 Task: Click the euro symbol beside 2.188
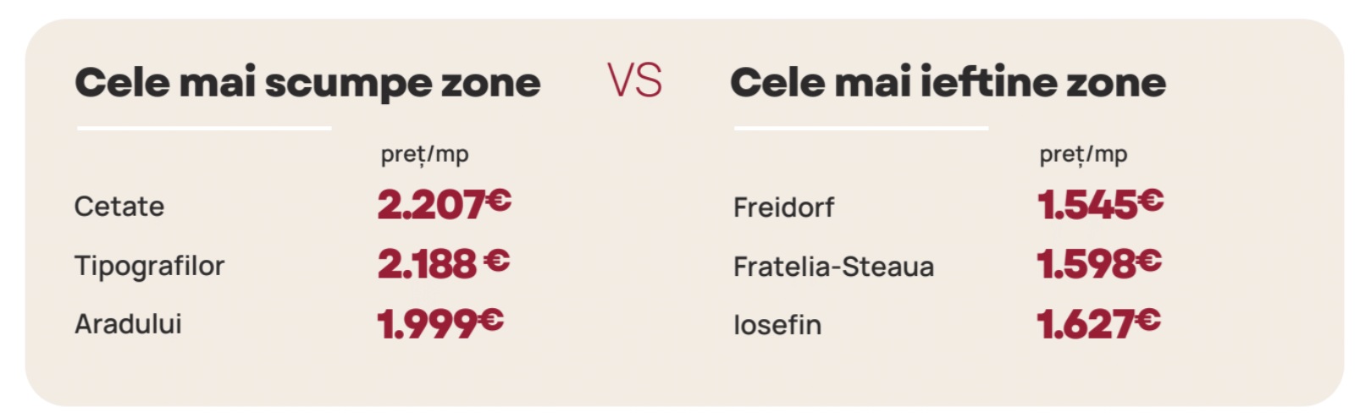click(496, 261)
